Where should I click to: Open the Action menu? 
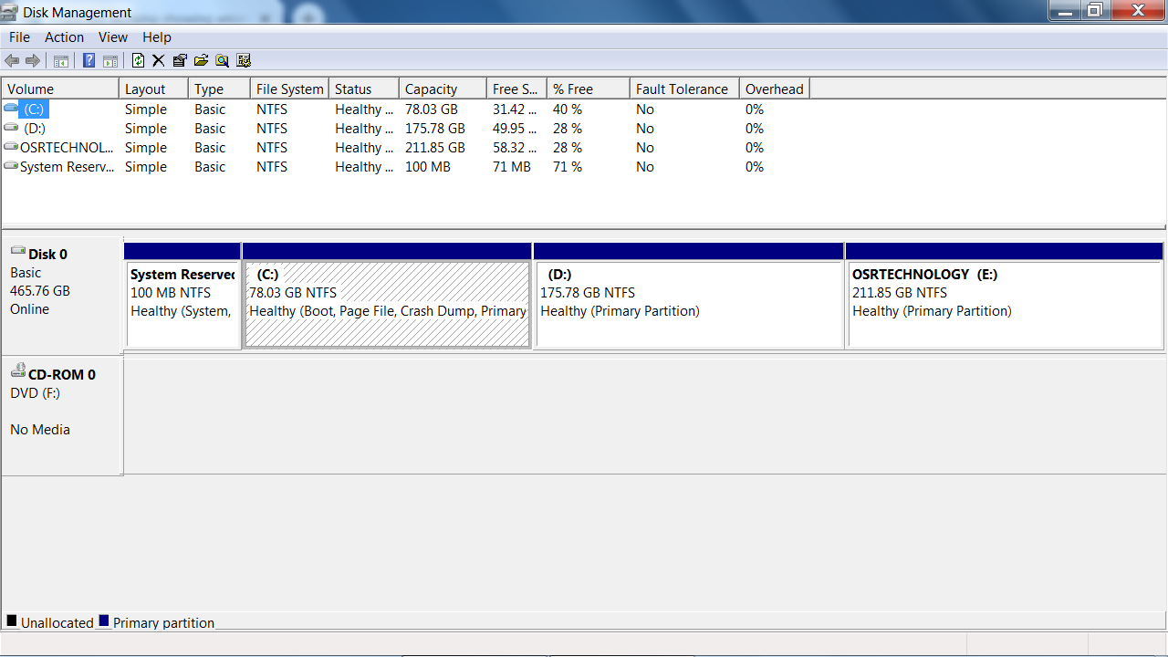point(64,37)
